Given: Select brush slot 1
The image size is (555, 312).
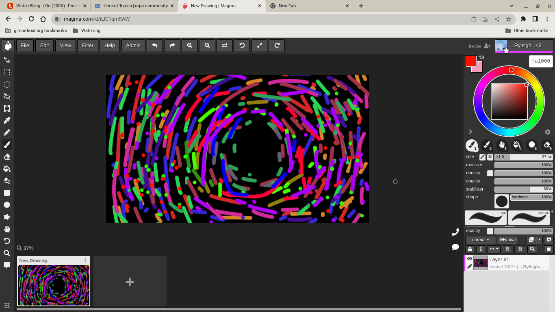Looking at the screenshot, I should (x=472, y=145).
